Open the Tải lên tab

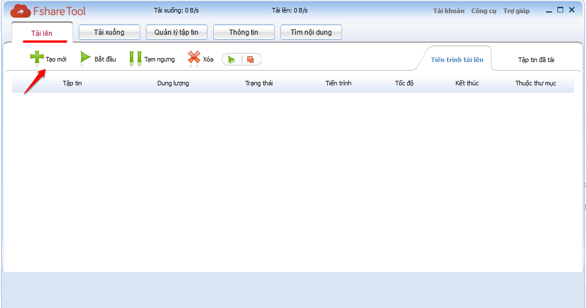pyautogui.click(x=42, y=33)
